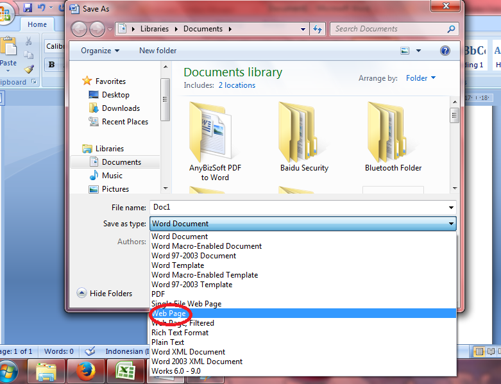Click the Undo icon in Word toolbar
Viewport: 501px width, 384px height.
42,7
